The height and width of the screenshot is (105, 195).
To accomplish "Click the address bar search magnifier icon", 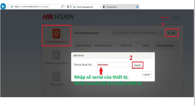I will point(62,7).
